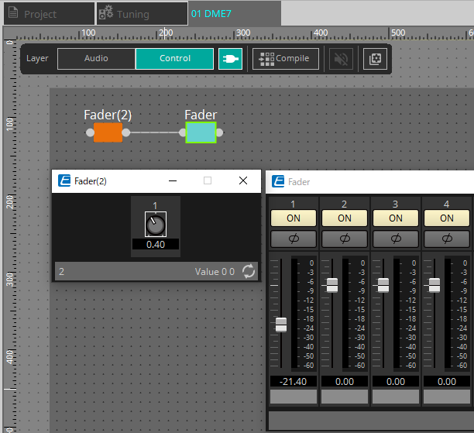Minimize the Fader(2) window

173,180
